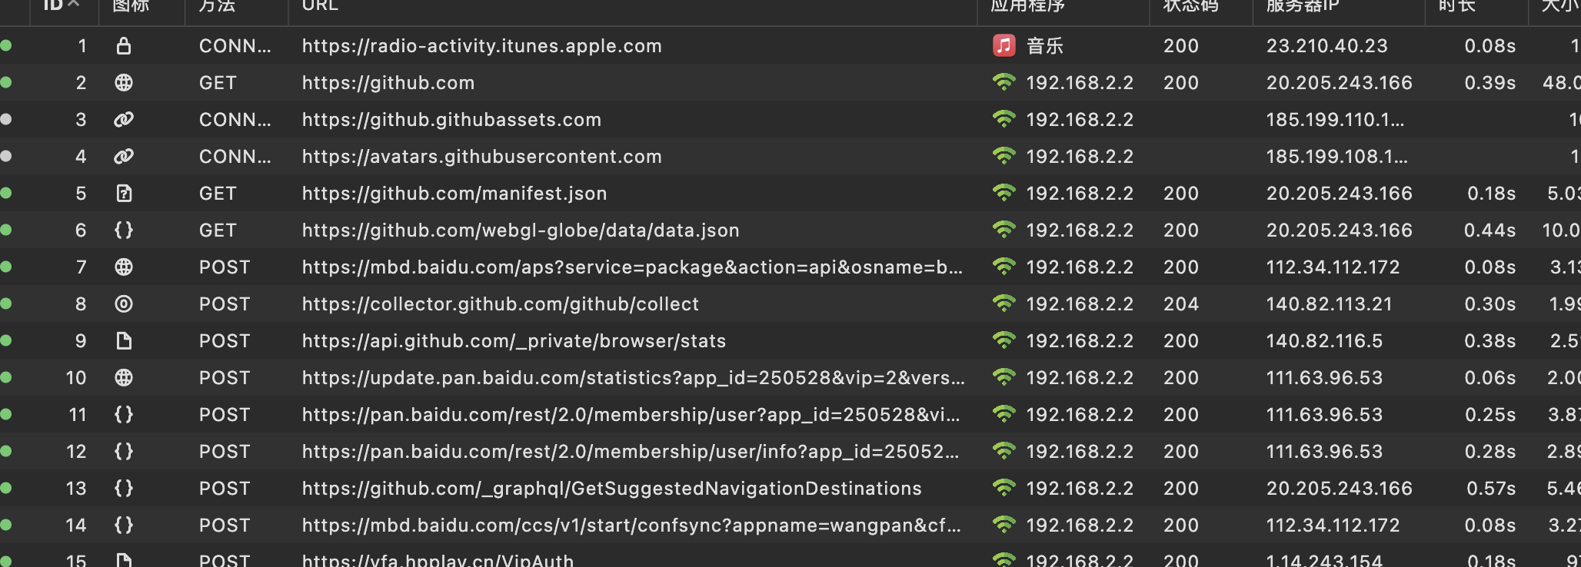The height and width of the screenshot is (567, 1581).
Task: Click the file icon for the api.github.com browser/stats row
Action: click(124, 341)
